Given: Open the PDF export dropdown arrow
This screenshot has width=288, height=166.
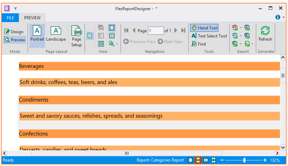Looking at the screenshot, I should pos(240,28).
